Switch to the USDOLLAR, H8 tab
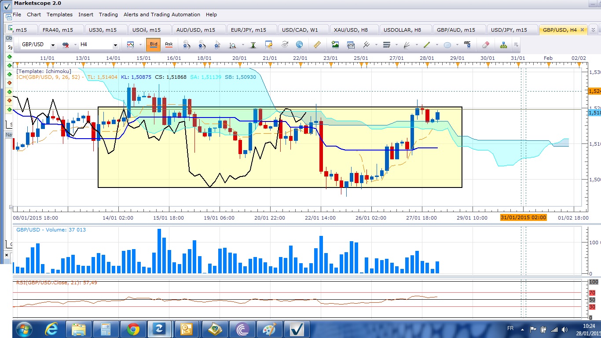Image resolution: width=601 pixels, height=338 pixels. [405, 30]
